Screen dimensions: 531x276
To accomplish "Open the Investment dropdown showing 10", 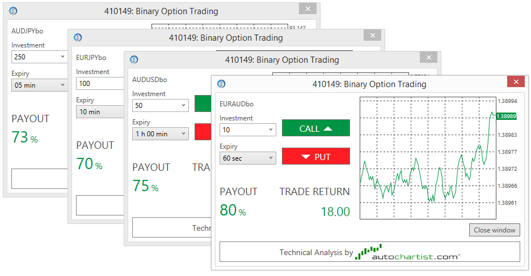I will [x=247, y=130].
